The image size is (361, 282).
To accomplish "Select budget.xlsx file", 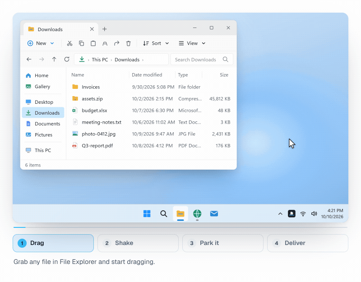I will coord(151,111).
